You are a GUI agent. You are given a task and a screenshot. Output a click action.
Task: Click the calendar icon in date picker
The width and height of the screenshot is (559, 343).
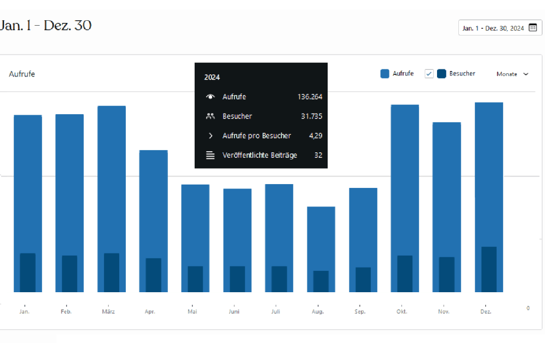click(x=532, y=28)
